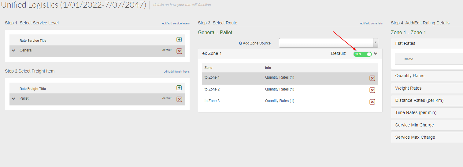Expand the General service level chevron
This screenshot has width=463, height=167.
(x=13, y=51)
